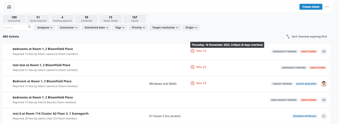Go to the home icon
Image resolution: width=339 pixels, height=124 pixels.
click(9, 7)
